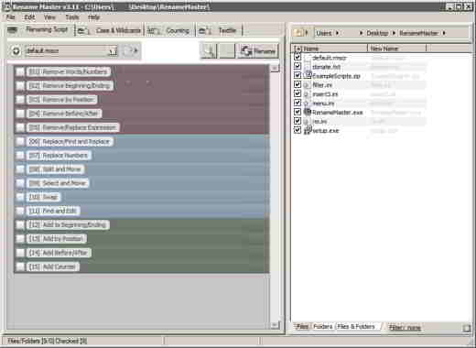
Task: Click the RenameMaster.exe file icon
Action: coord(308,112)
